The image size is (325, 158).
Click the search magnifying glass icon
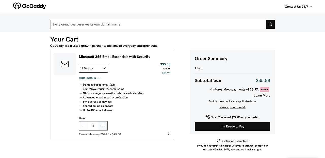[x=270, y=24]
